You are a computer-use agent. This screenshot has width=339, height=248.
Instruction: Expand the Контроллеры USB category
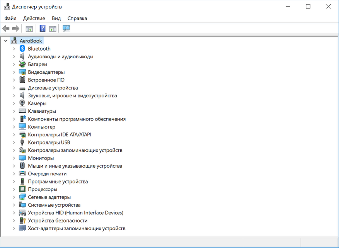point(14,143)
